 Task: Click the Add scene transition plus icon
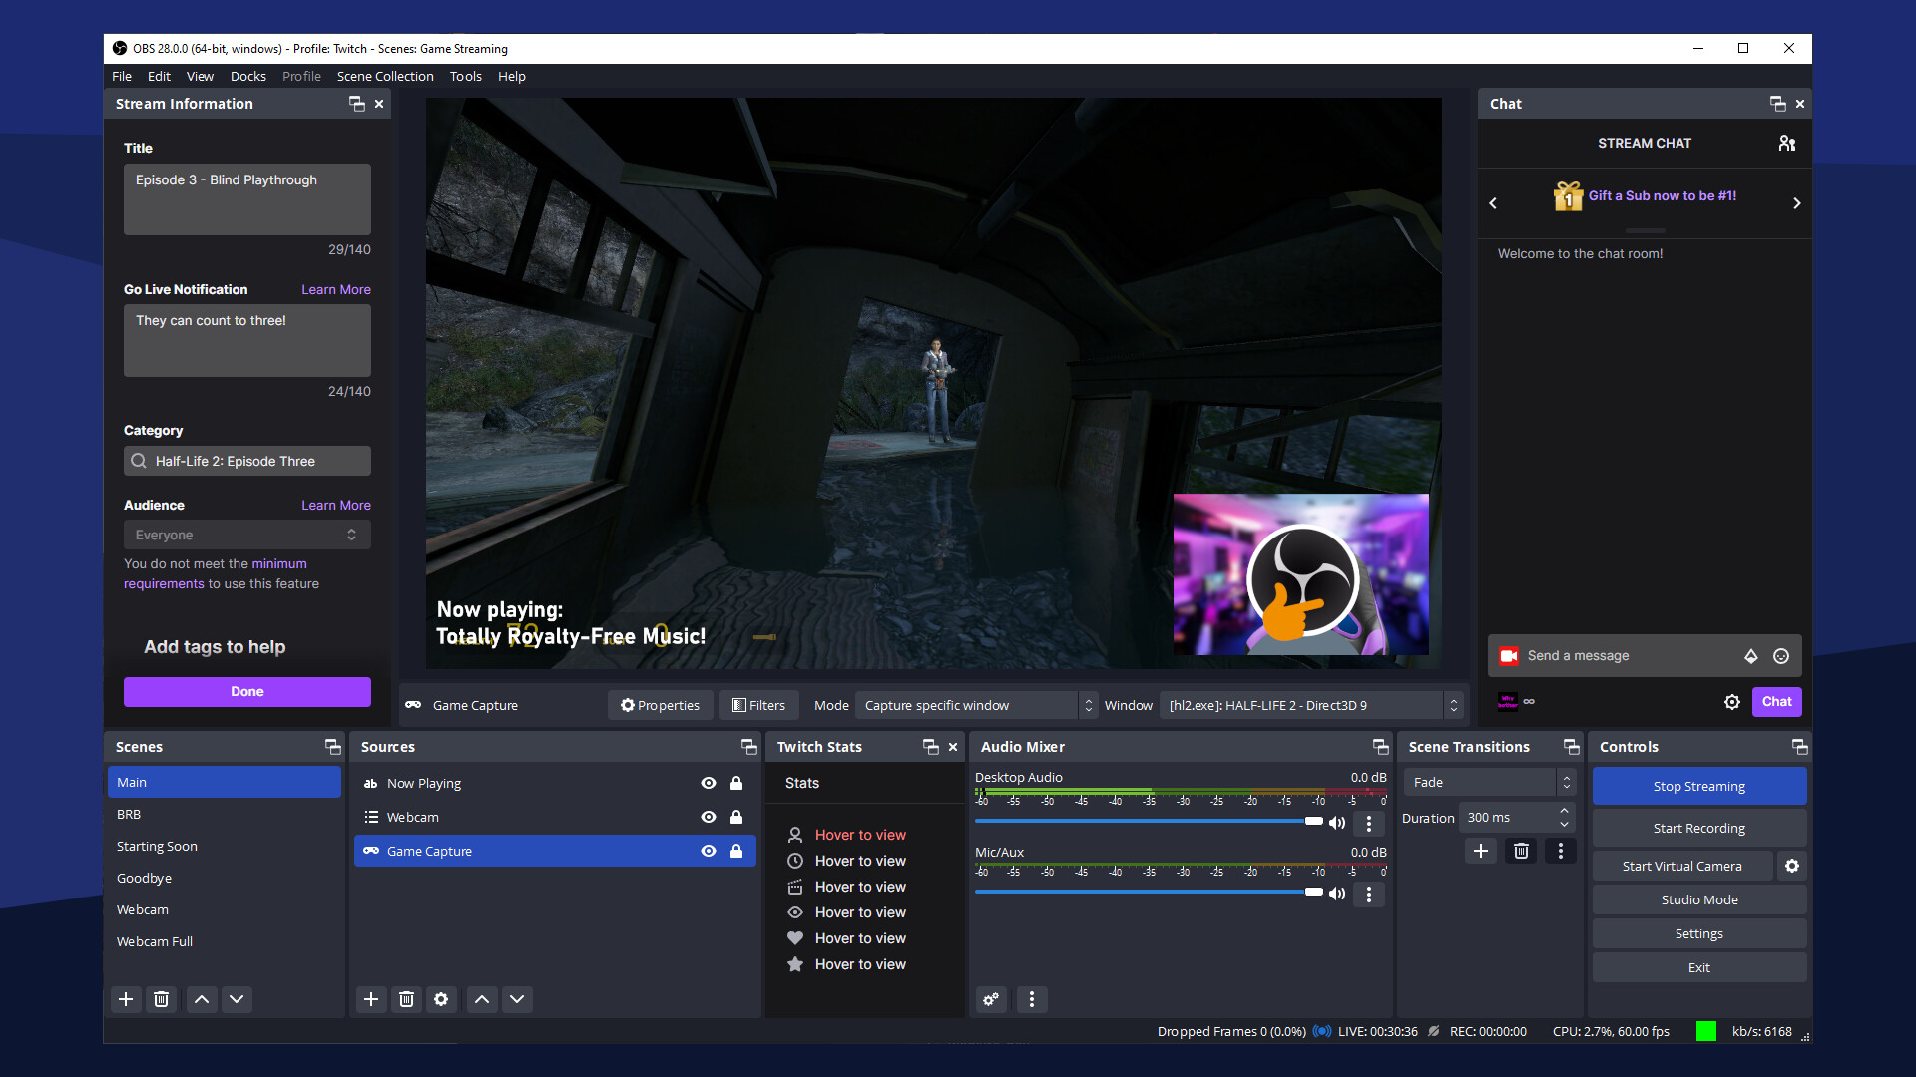(1481, 851)
